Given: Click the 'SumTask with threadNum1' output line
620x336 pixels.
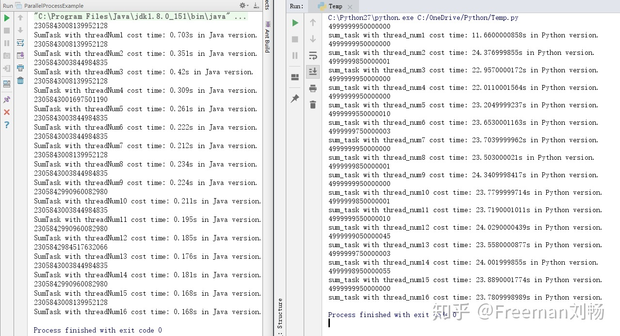Looking at the screenshot, I should coord(146,35).
